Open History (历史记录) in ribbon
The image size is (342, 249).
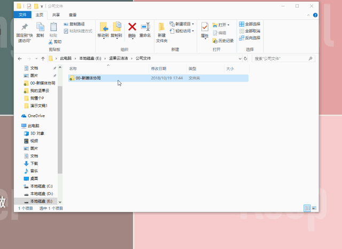pos(223,41)
